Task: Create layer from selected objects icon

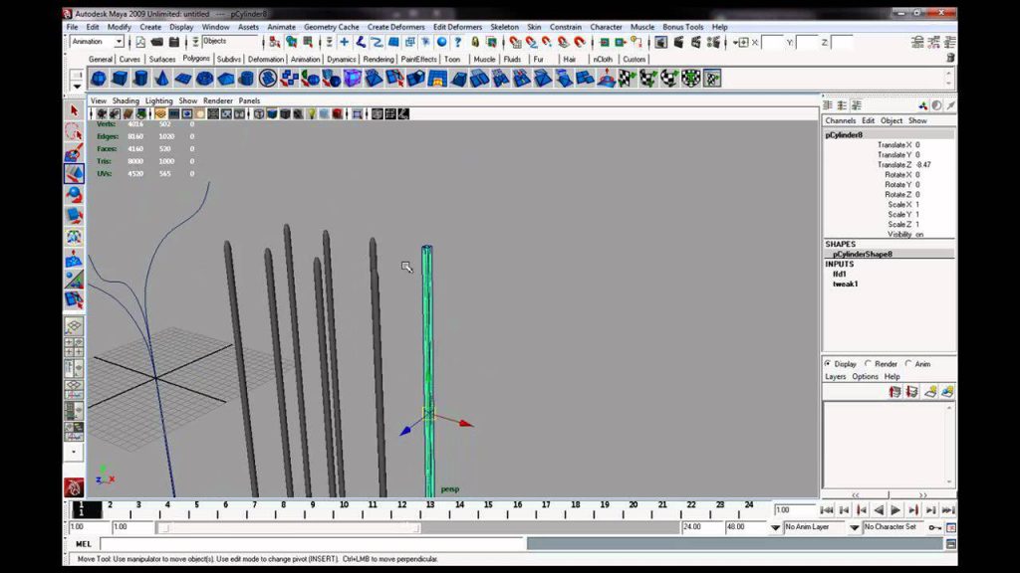Action: tap(947, 392)
